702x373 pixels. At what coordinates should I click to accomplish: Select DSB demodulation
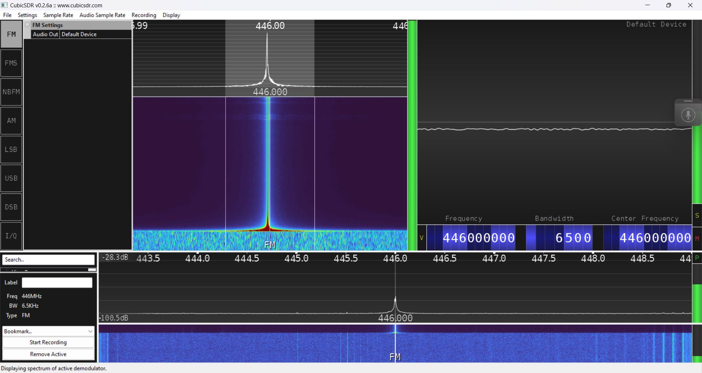tap(11, 207)
